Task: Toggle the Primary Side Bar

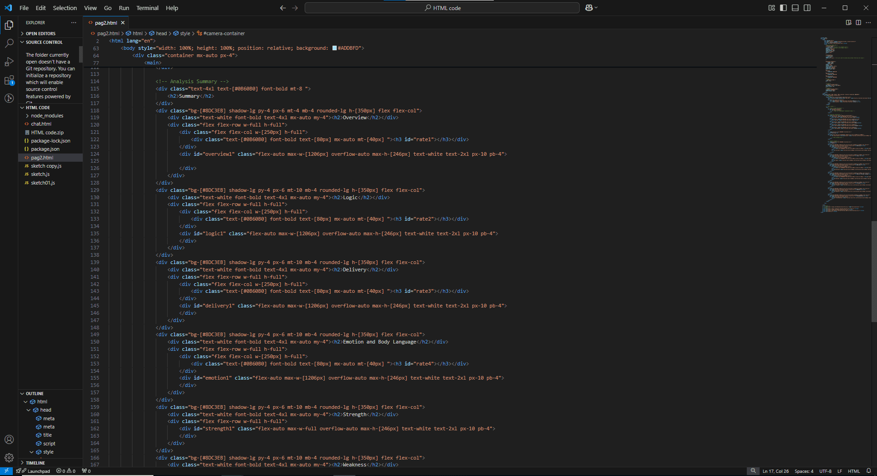Action: [x=783, y=8]
